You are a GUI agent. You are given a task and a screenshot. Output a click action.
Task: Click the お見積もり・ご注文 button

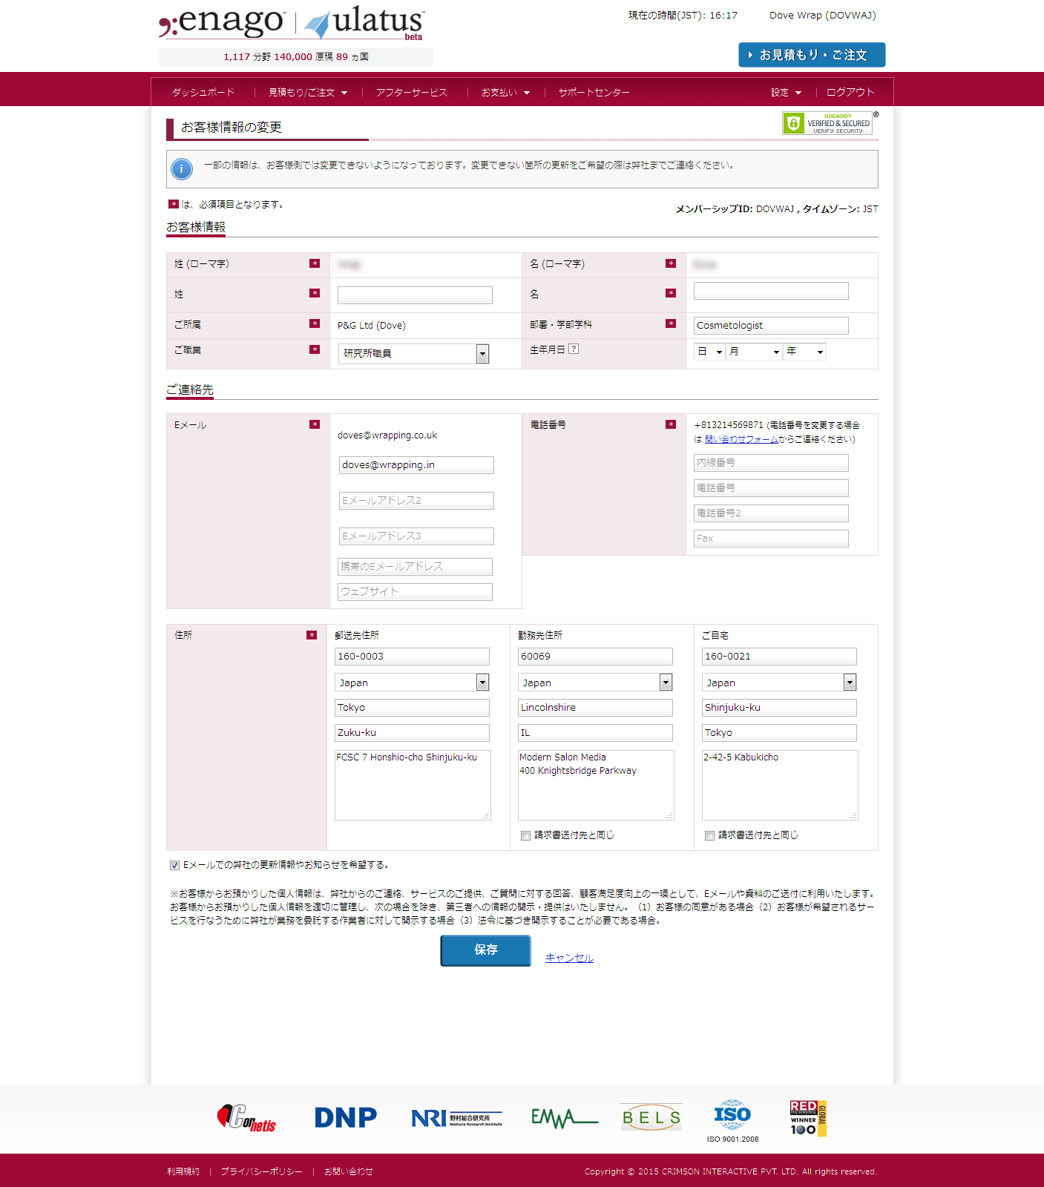click(812, 55)
